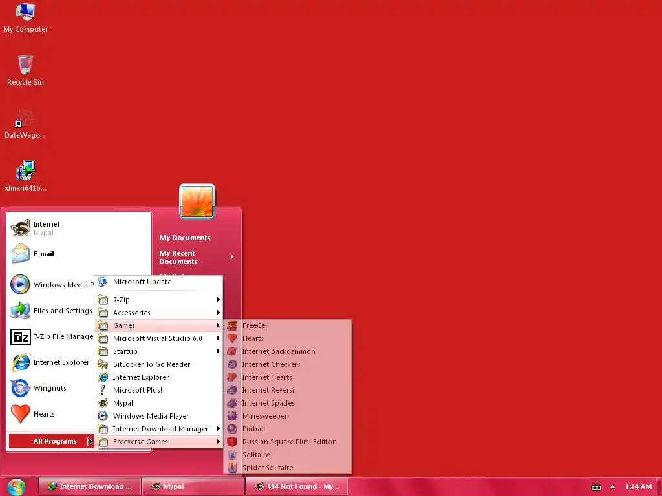Click the E-mail envelope icon
Screen dimensions: 662x496
(x=20, y=254)
